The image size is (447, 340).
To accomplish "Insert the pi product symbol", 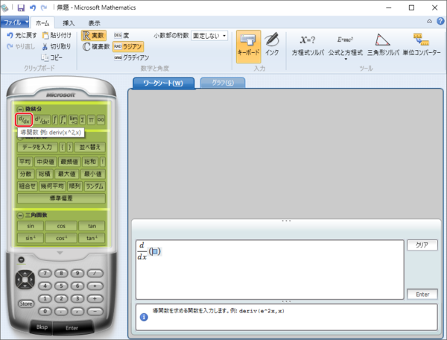I will point(91,120).
